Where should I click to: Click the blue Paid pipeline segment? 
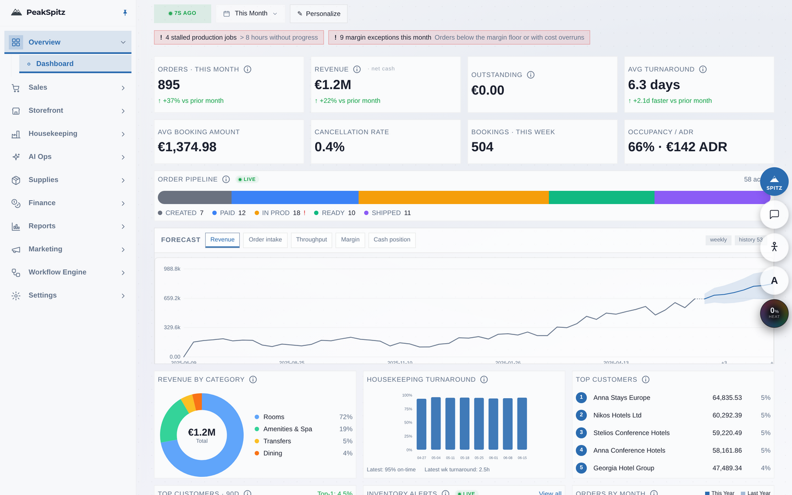pos(295,197)
